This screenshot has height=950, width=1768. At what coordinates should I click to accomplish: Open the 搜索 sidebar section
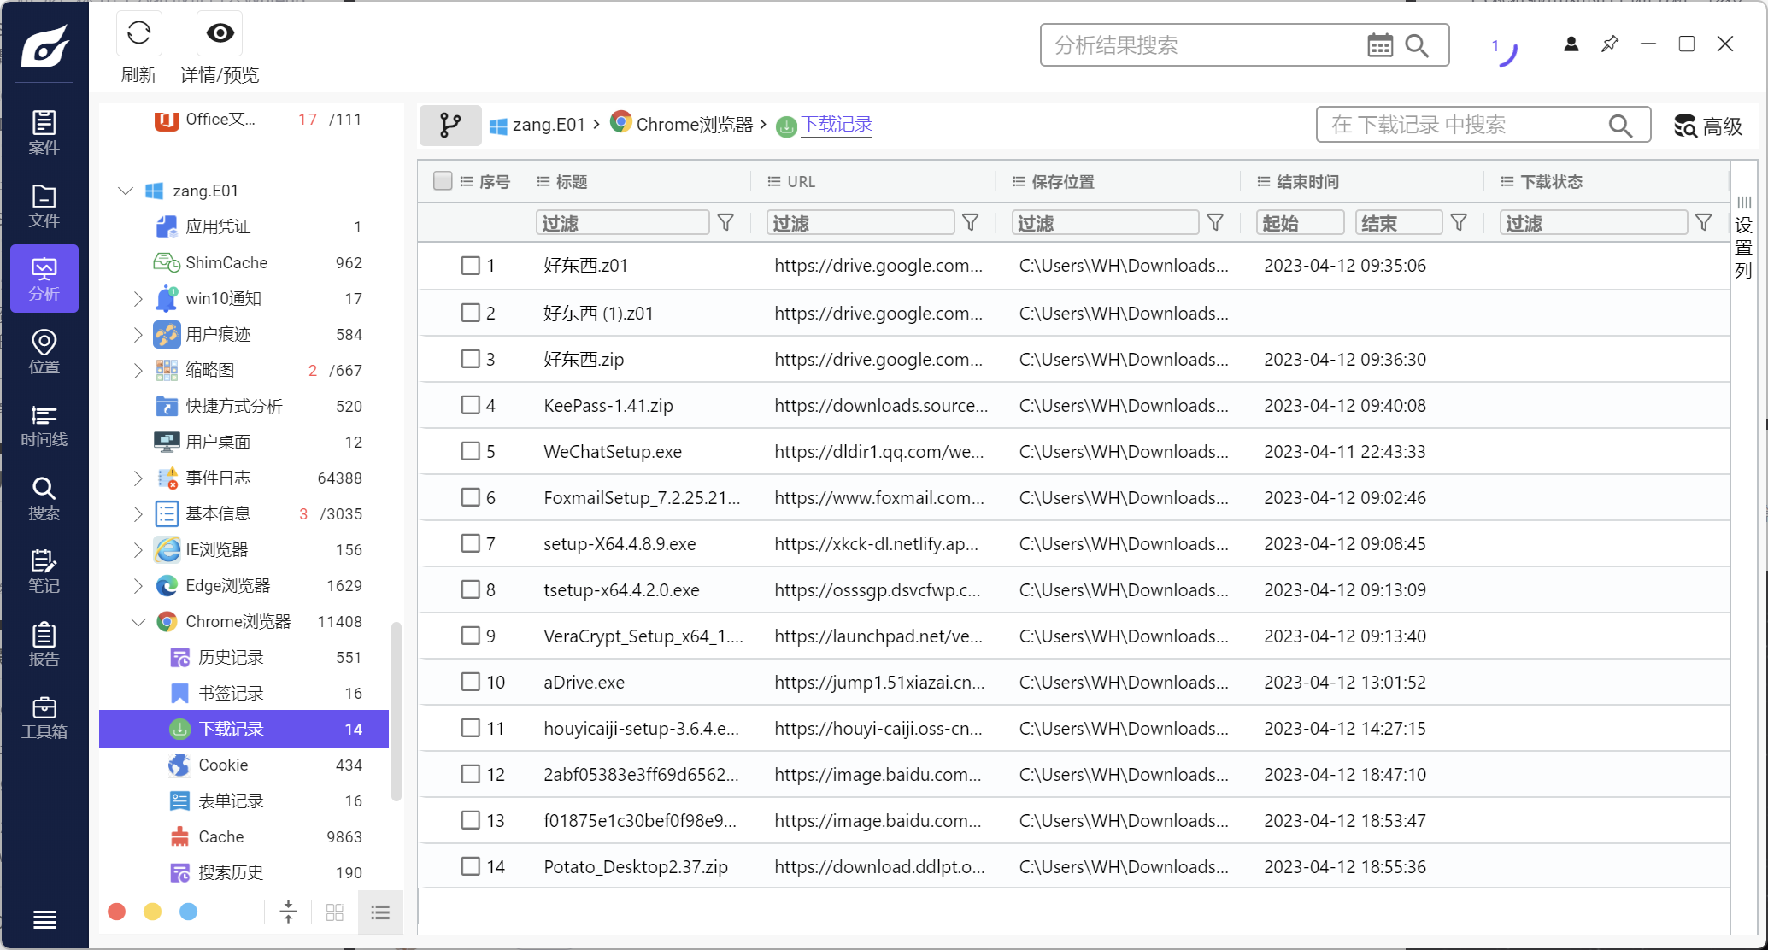click(44, 499)
